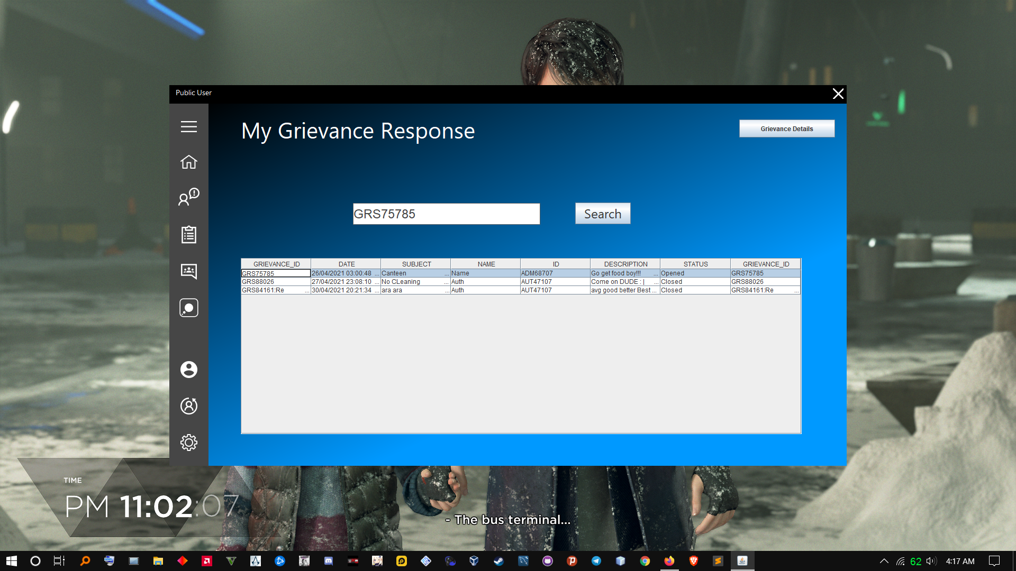This screenshot has height=571, width=1016.
Task: Show hidden system tray icons
Action: (x=884, y=561)
